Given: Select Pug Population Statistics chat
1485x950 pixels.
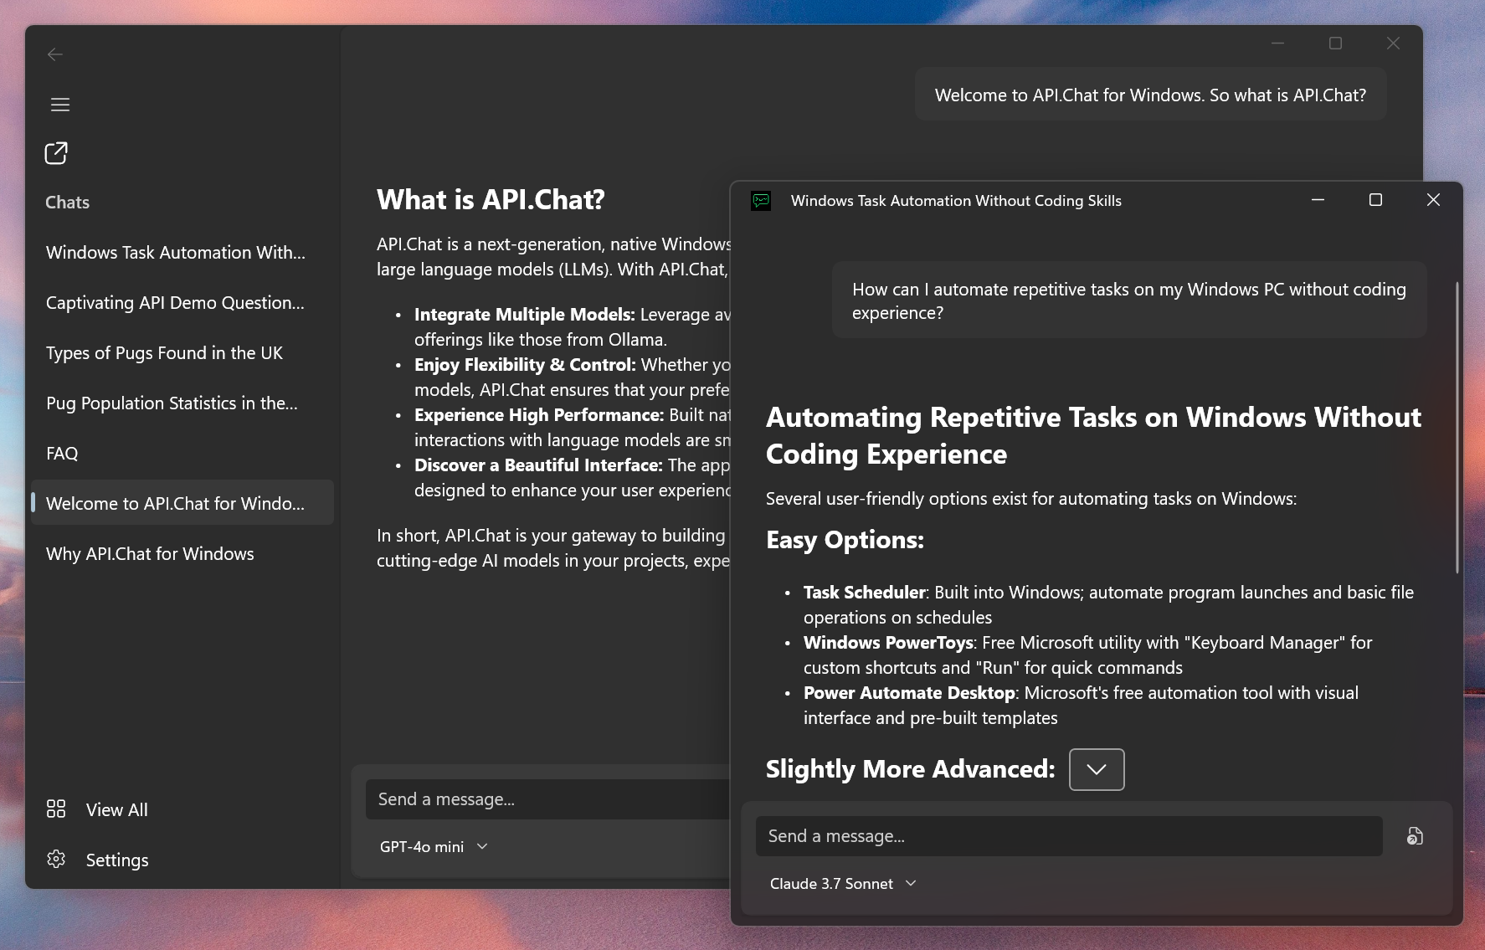Looking at the screenshot, I should pos(182,403).
